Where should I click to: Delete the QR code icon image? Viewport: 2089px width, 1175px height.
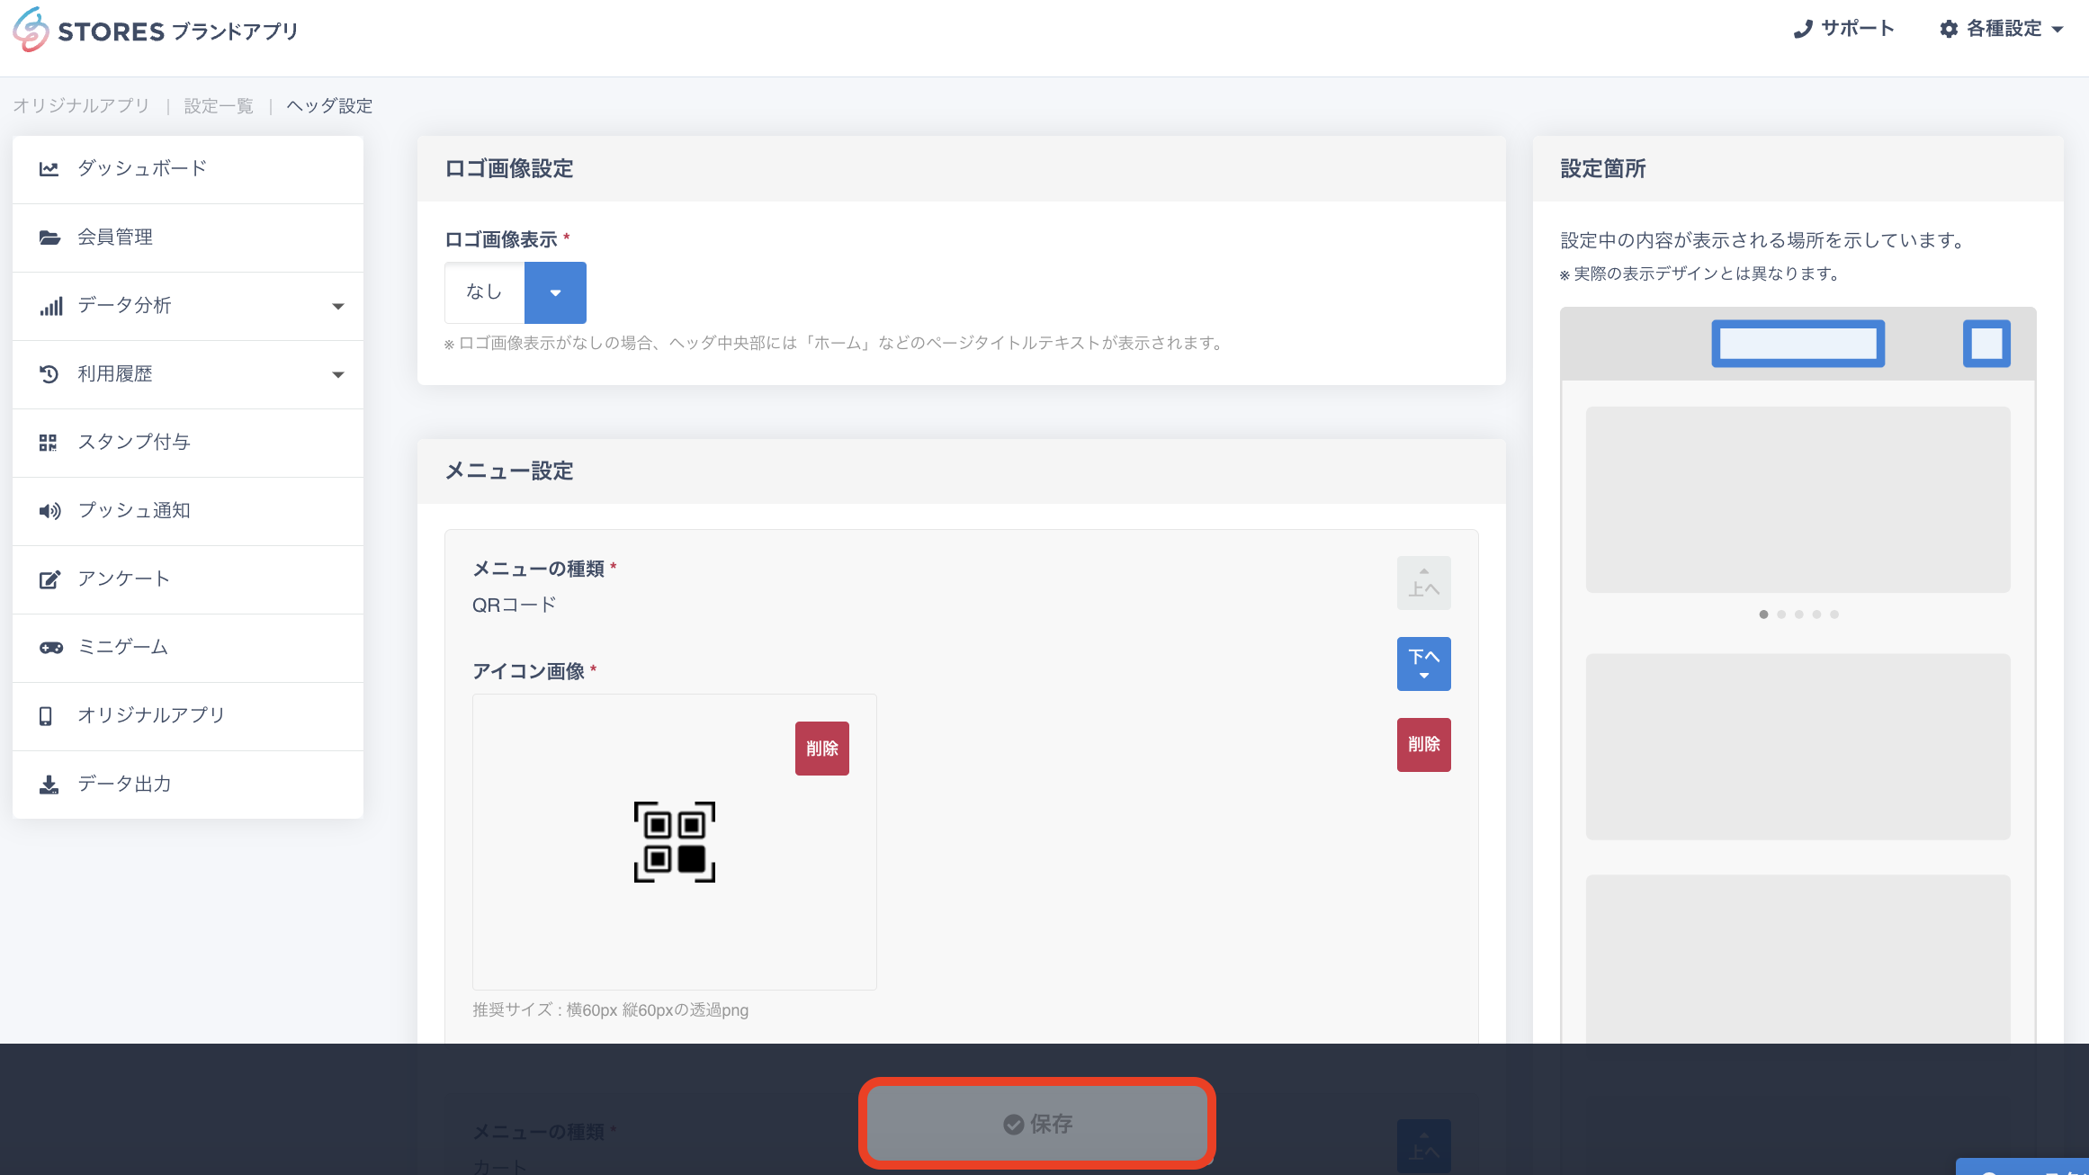[x=821, y=749]
